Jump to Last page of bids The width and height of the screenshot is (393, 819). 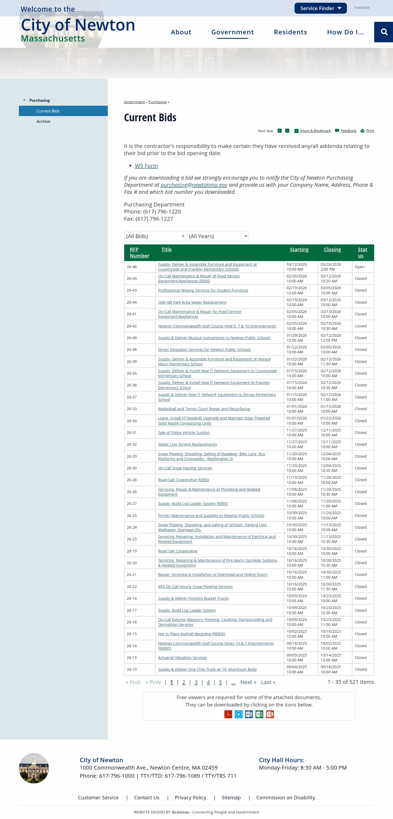click(x=268, y=682)
